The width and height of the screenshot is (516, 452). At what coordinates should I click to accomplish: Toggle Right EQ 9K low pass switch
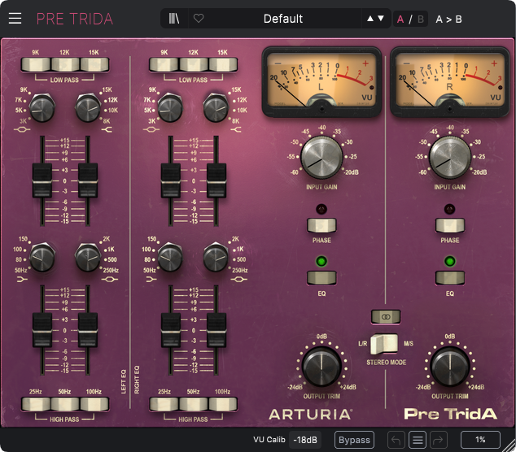pos(164,64)
